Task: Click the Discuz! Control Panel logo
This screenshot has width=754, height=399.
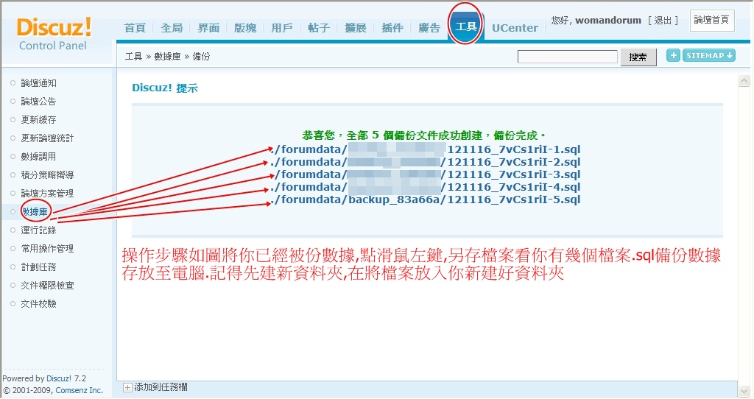Action: point(54,33)
